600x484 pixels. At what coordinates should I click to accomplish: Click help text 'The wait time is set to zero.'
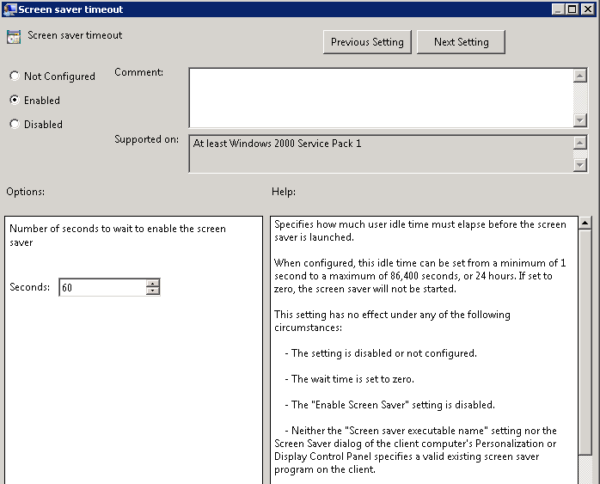click(x=352, y=379)
